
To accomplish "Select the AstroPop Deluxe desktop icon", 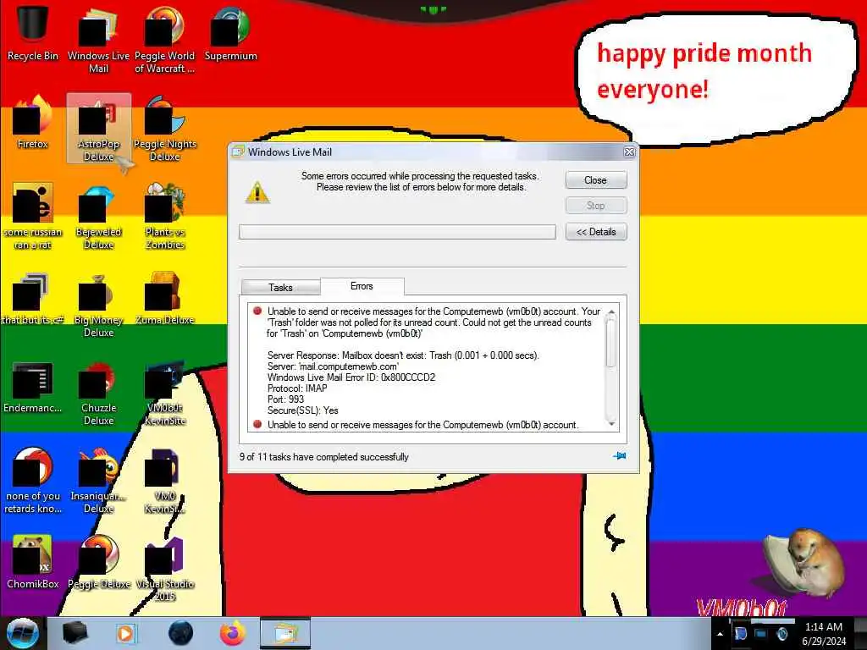I will click(x=98, y=129).
